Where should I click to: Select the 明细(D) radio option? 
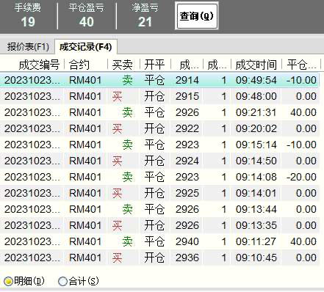pos(24,281)
